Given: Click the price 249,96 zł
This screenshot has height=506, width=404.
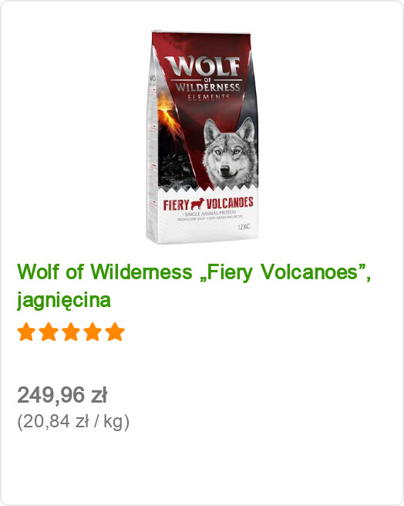Looking at the screenshot, I should (62, 395).
